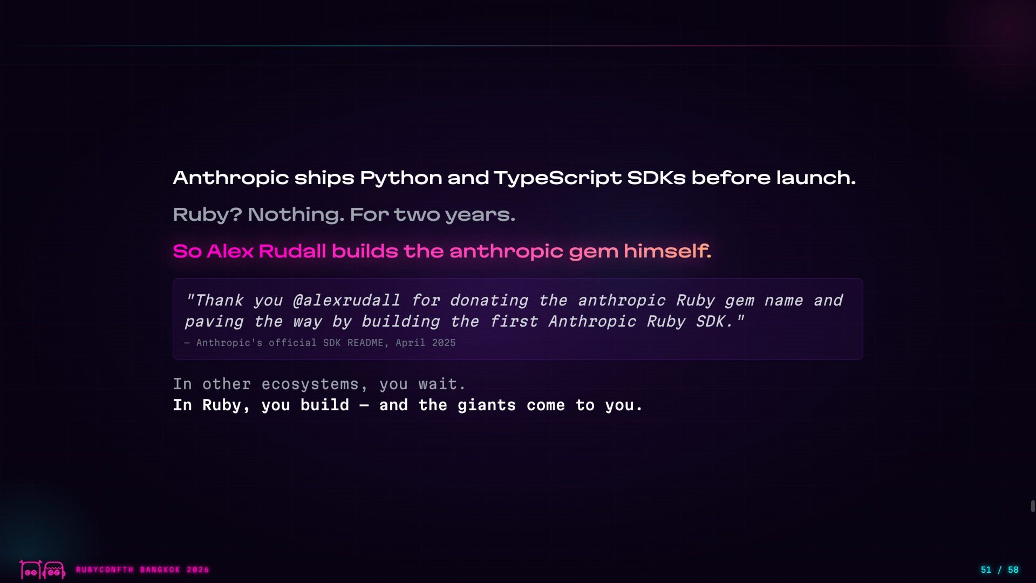Click the word 'Anthropic' starting the headline
The height and width of the screenshot is (583, 1036).
(230, 178)
